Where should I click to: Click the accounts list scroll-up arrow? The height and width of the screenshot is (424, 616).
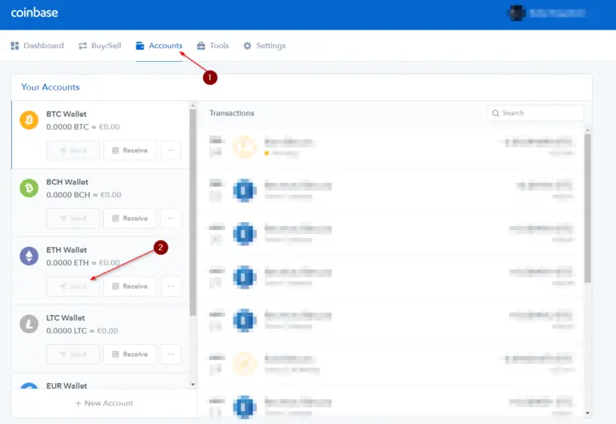[192, 106]
